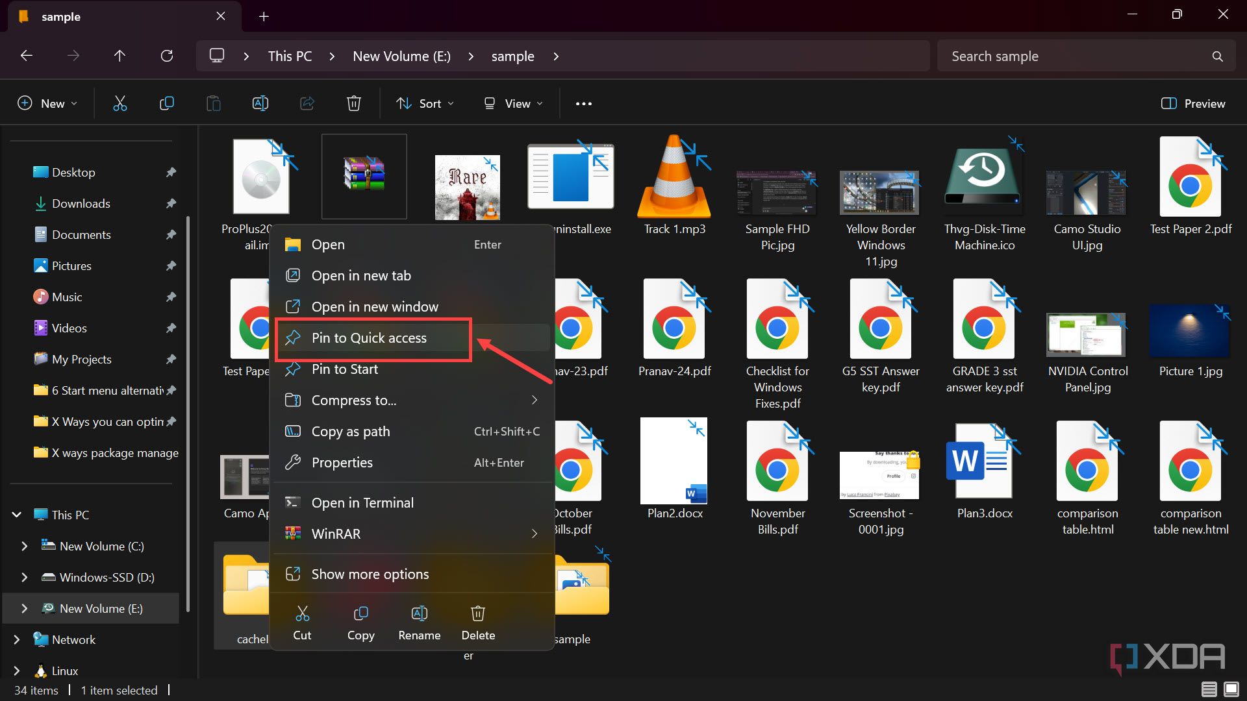The image size is (1247, 701).
Task: Toggle the Preview pane
Action: 1193,104
